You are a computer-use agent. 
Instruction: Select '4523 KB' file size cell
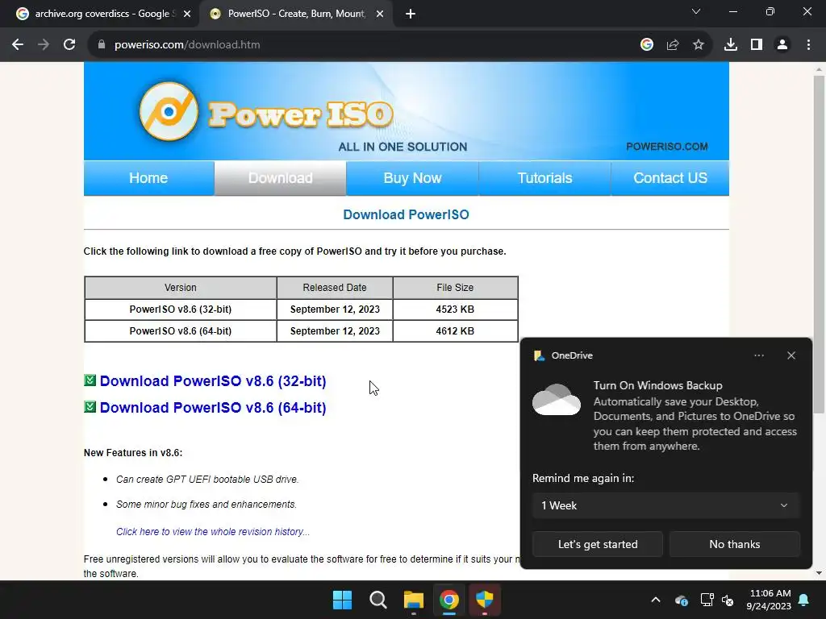point(455,309)
